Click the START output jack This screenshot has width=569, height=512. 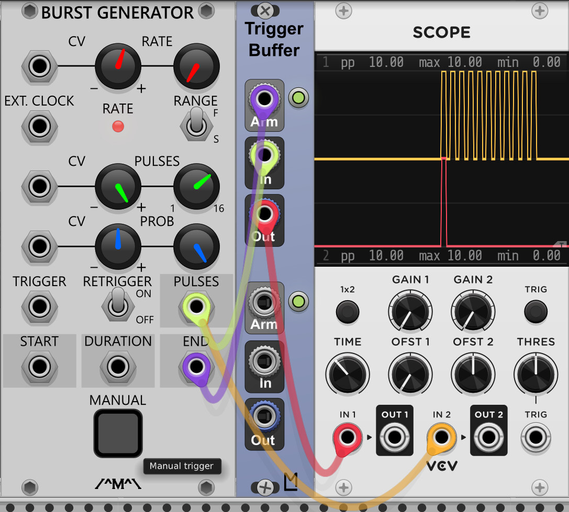point(40,367)
